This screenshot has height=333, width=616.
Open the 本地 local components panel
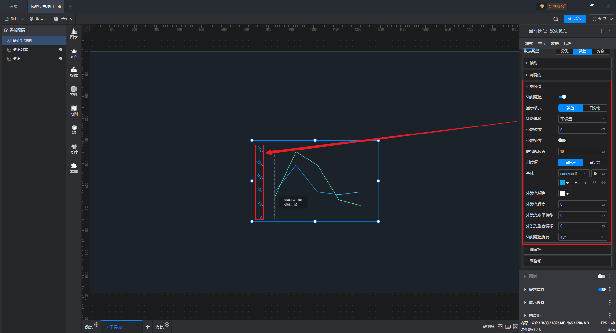pyautogui.click(x=74, y=168)
